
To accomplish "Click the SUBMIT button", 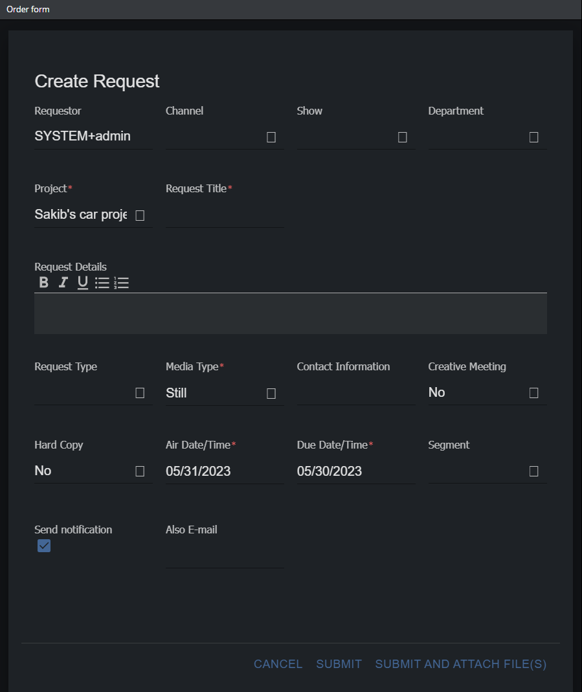I will pos(339,664).
